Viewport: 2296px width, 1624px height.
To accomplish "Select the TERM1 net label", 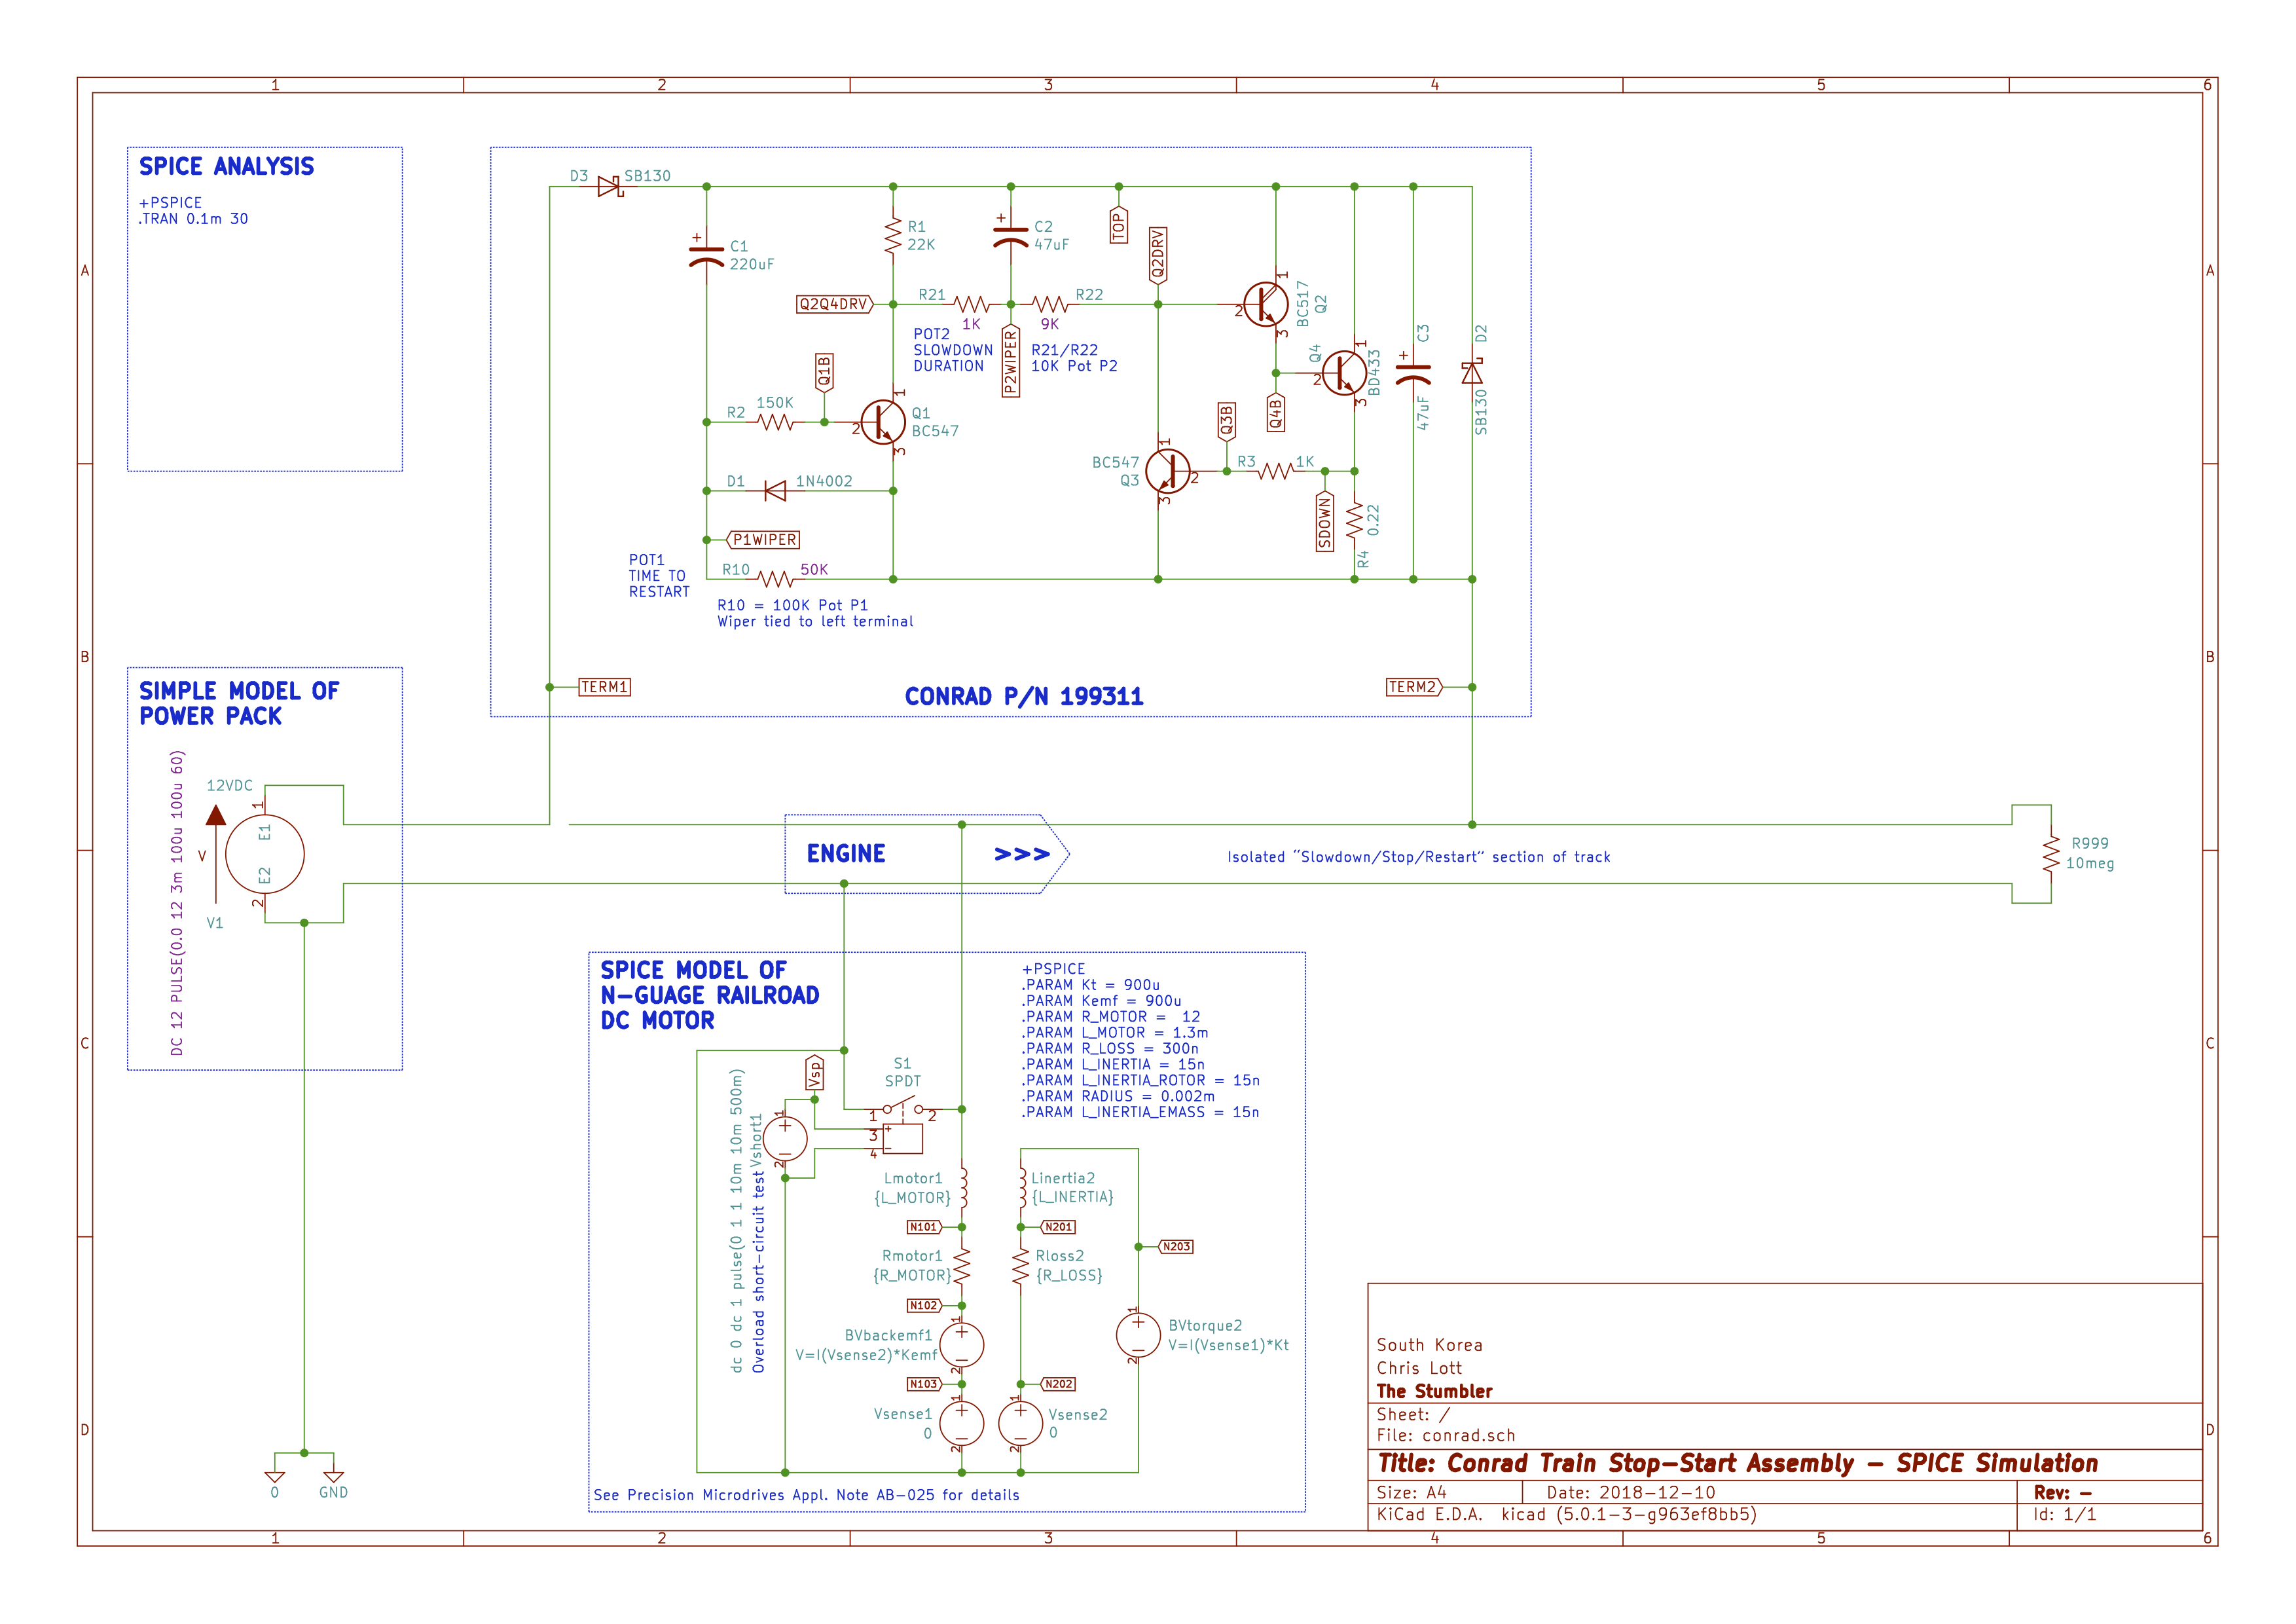I will pyautogui.click(x=604, y=687).
